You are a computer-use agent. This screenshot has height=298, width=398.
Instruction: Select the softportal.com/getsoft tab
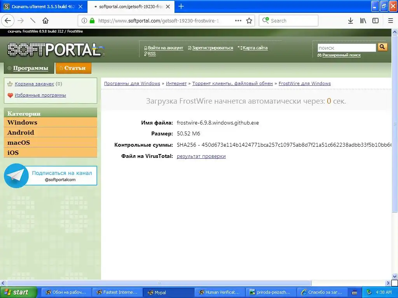[x=131, y=7]
